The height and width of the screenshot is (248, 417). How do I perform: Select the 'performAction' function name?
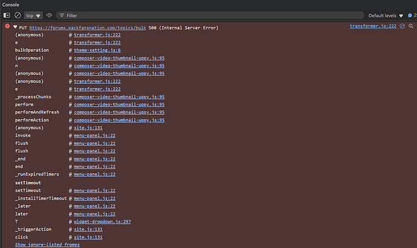32,120
